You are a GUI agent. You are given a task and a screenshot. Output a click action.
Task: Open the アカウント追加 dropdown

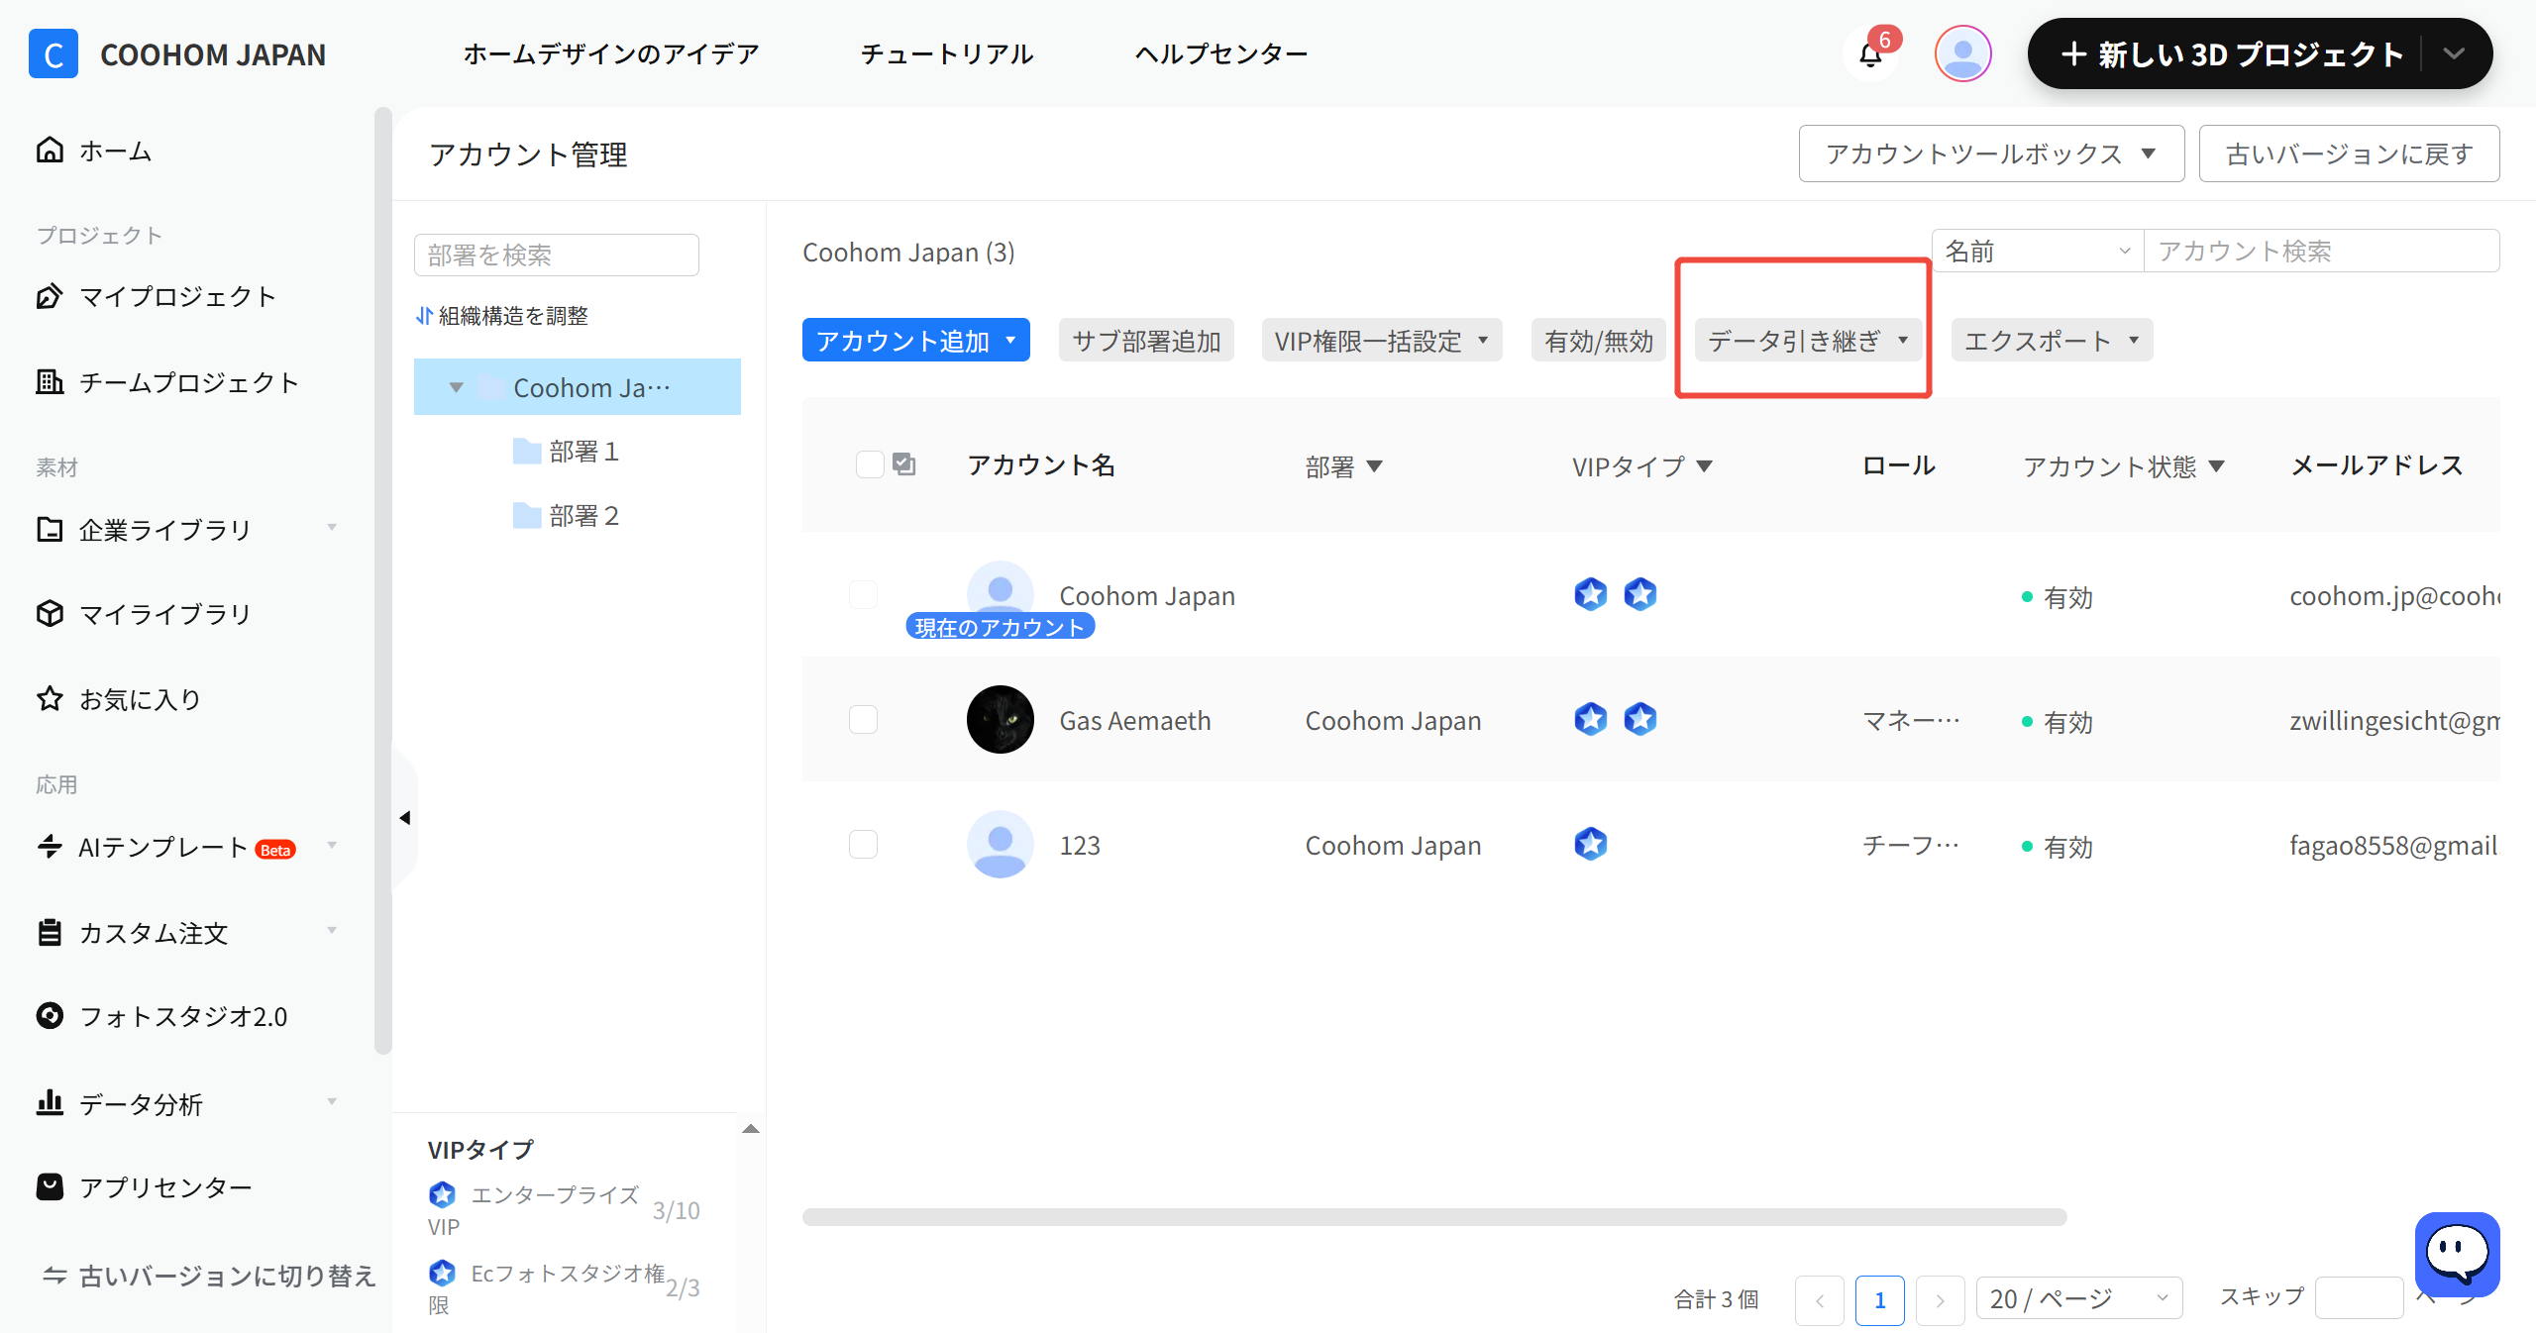[x=916, y=341]
